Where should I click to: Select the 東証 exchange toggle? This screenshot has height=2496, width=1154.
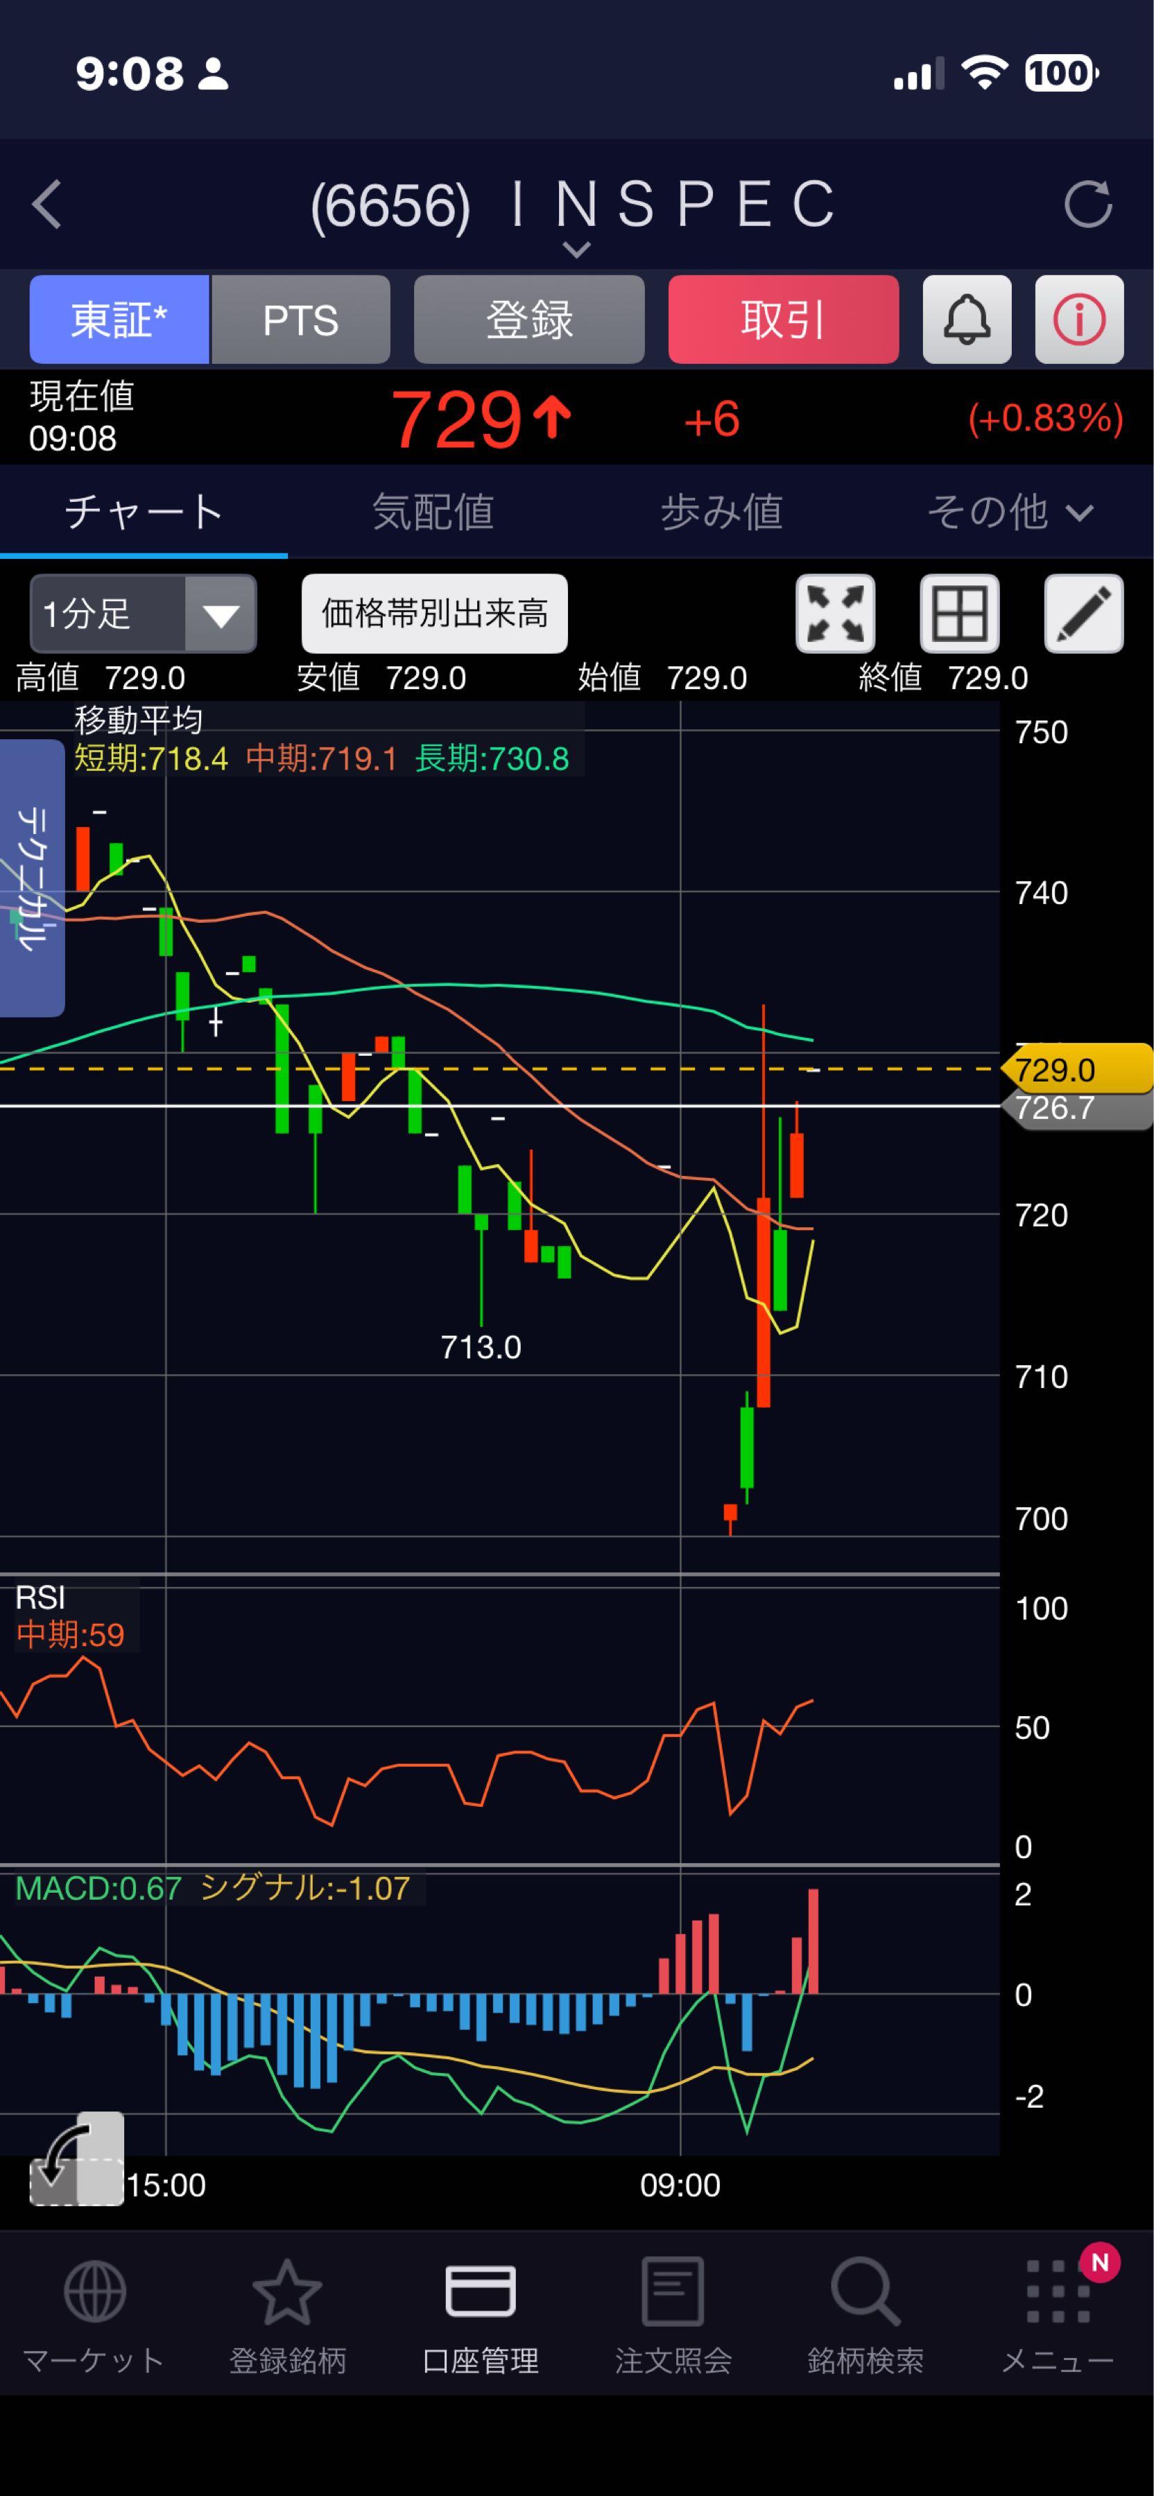coord(119,320)
